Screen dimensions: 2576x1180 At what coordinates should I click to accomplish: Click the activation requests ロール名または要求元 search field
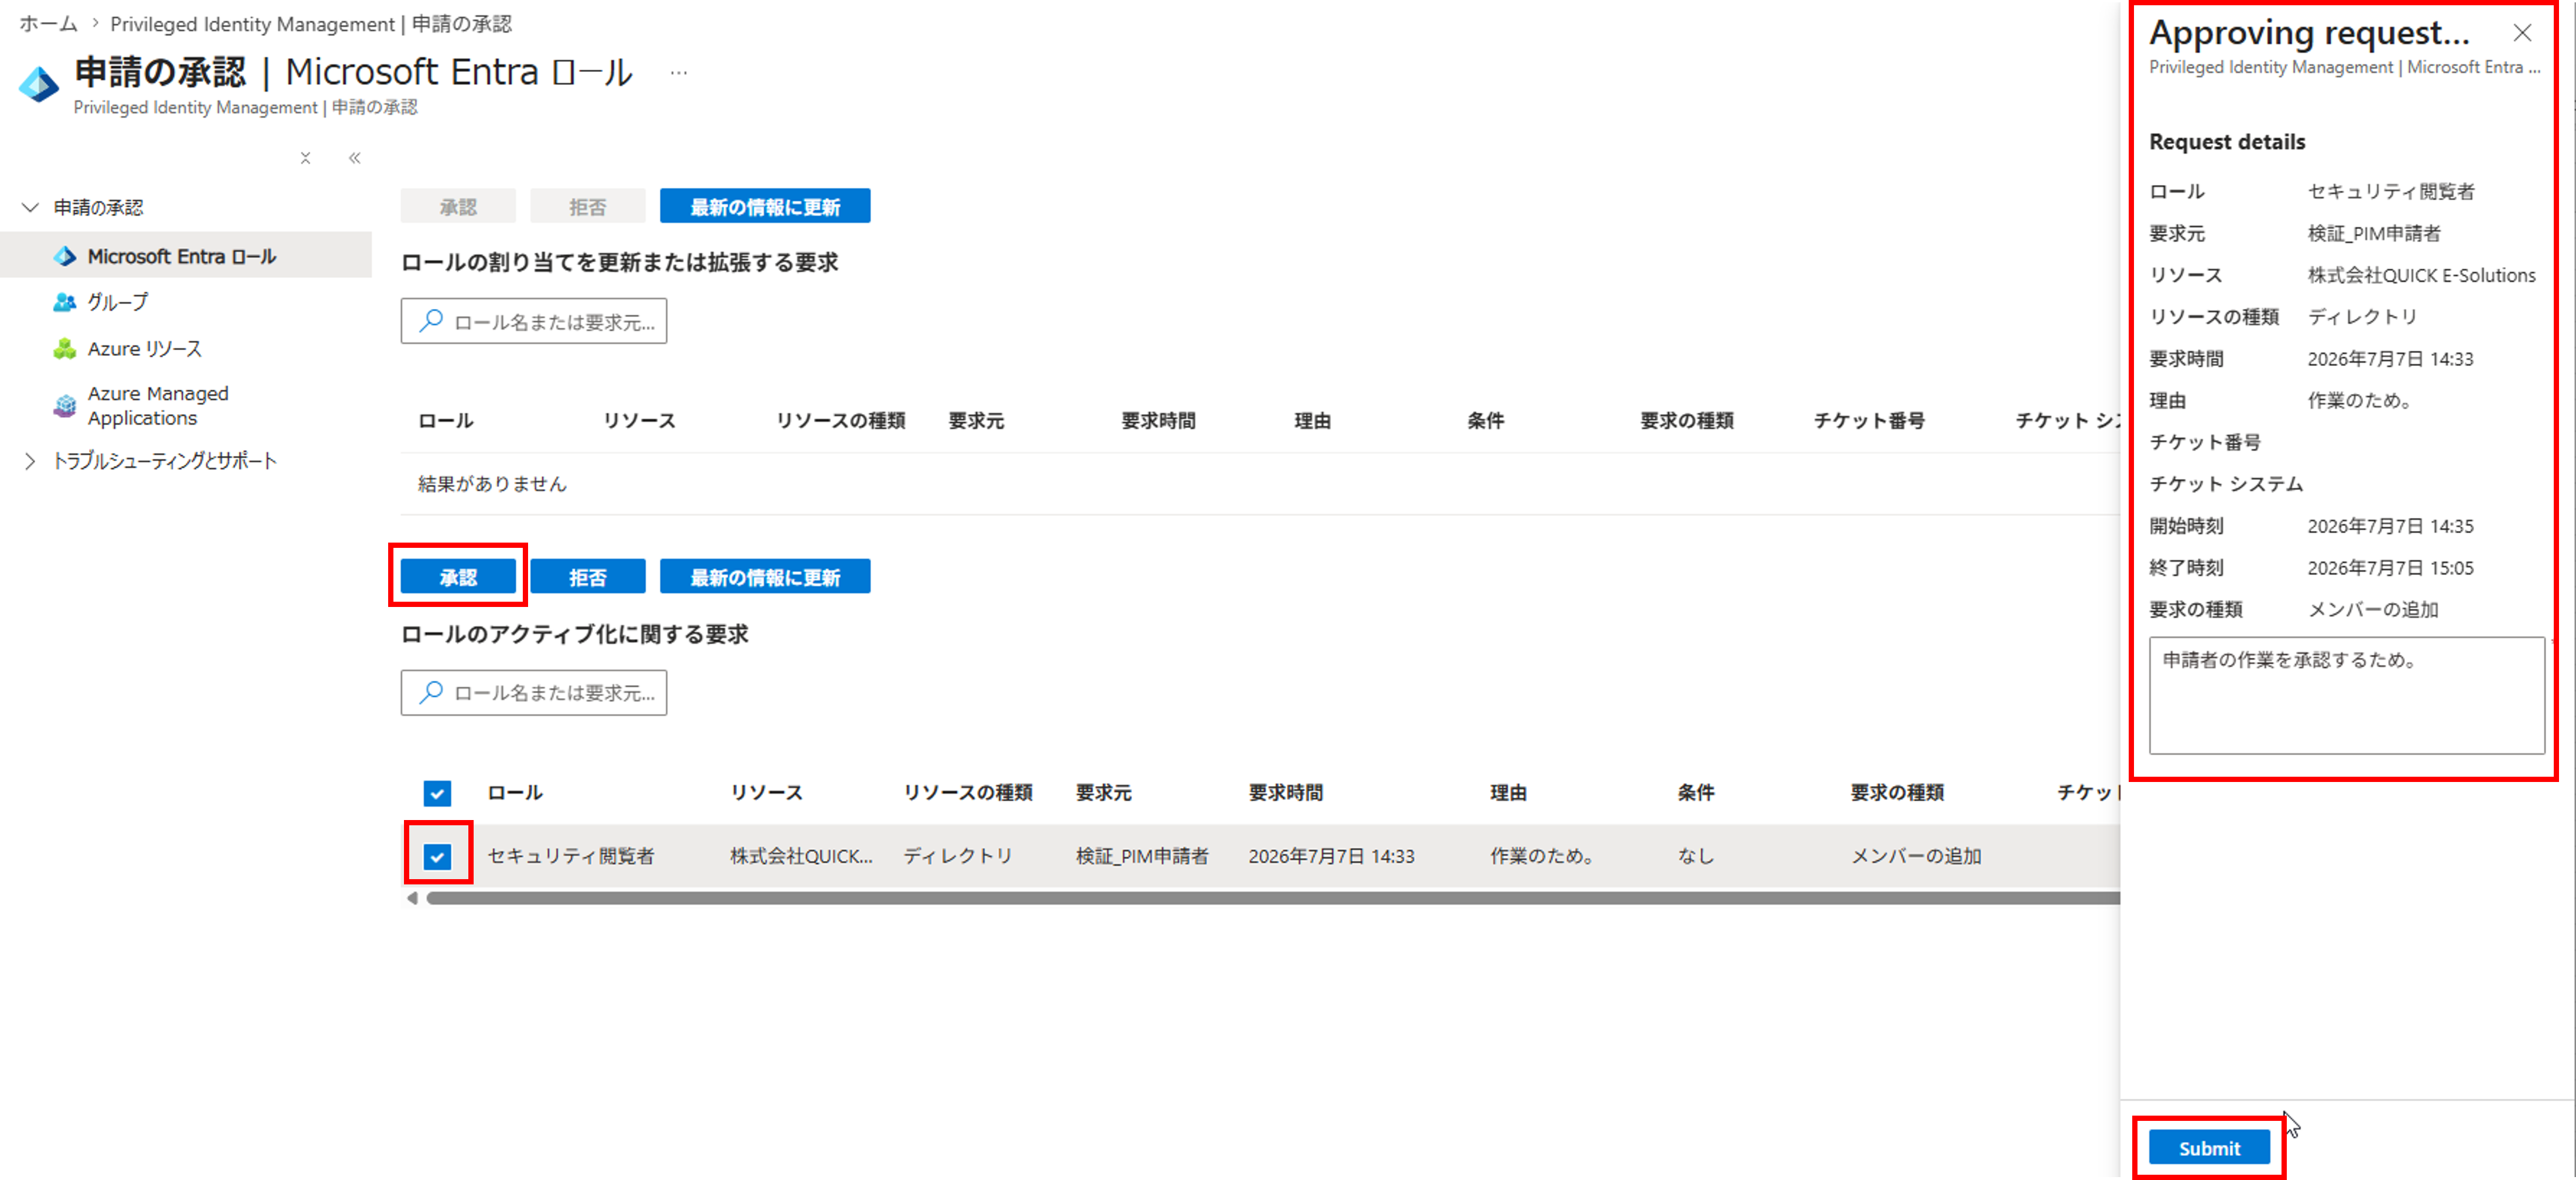[x=534, y=692]
